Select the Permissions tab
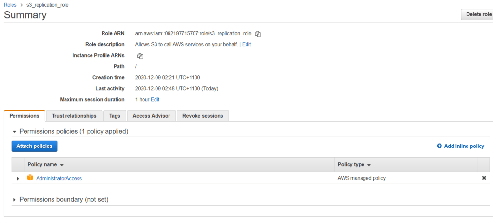The height and width of the screenshot is (219, 493). coord(24,116)
